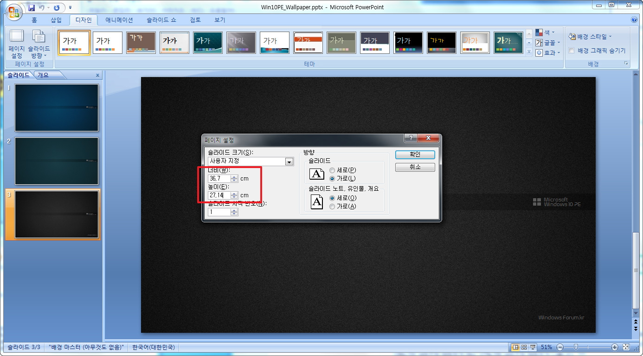Apply the first white Office theme thumbnail
Image resolution: width=643 pixels, height=356 pixels.
tap(74, 43)
